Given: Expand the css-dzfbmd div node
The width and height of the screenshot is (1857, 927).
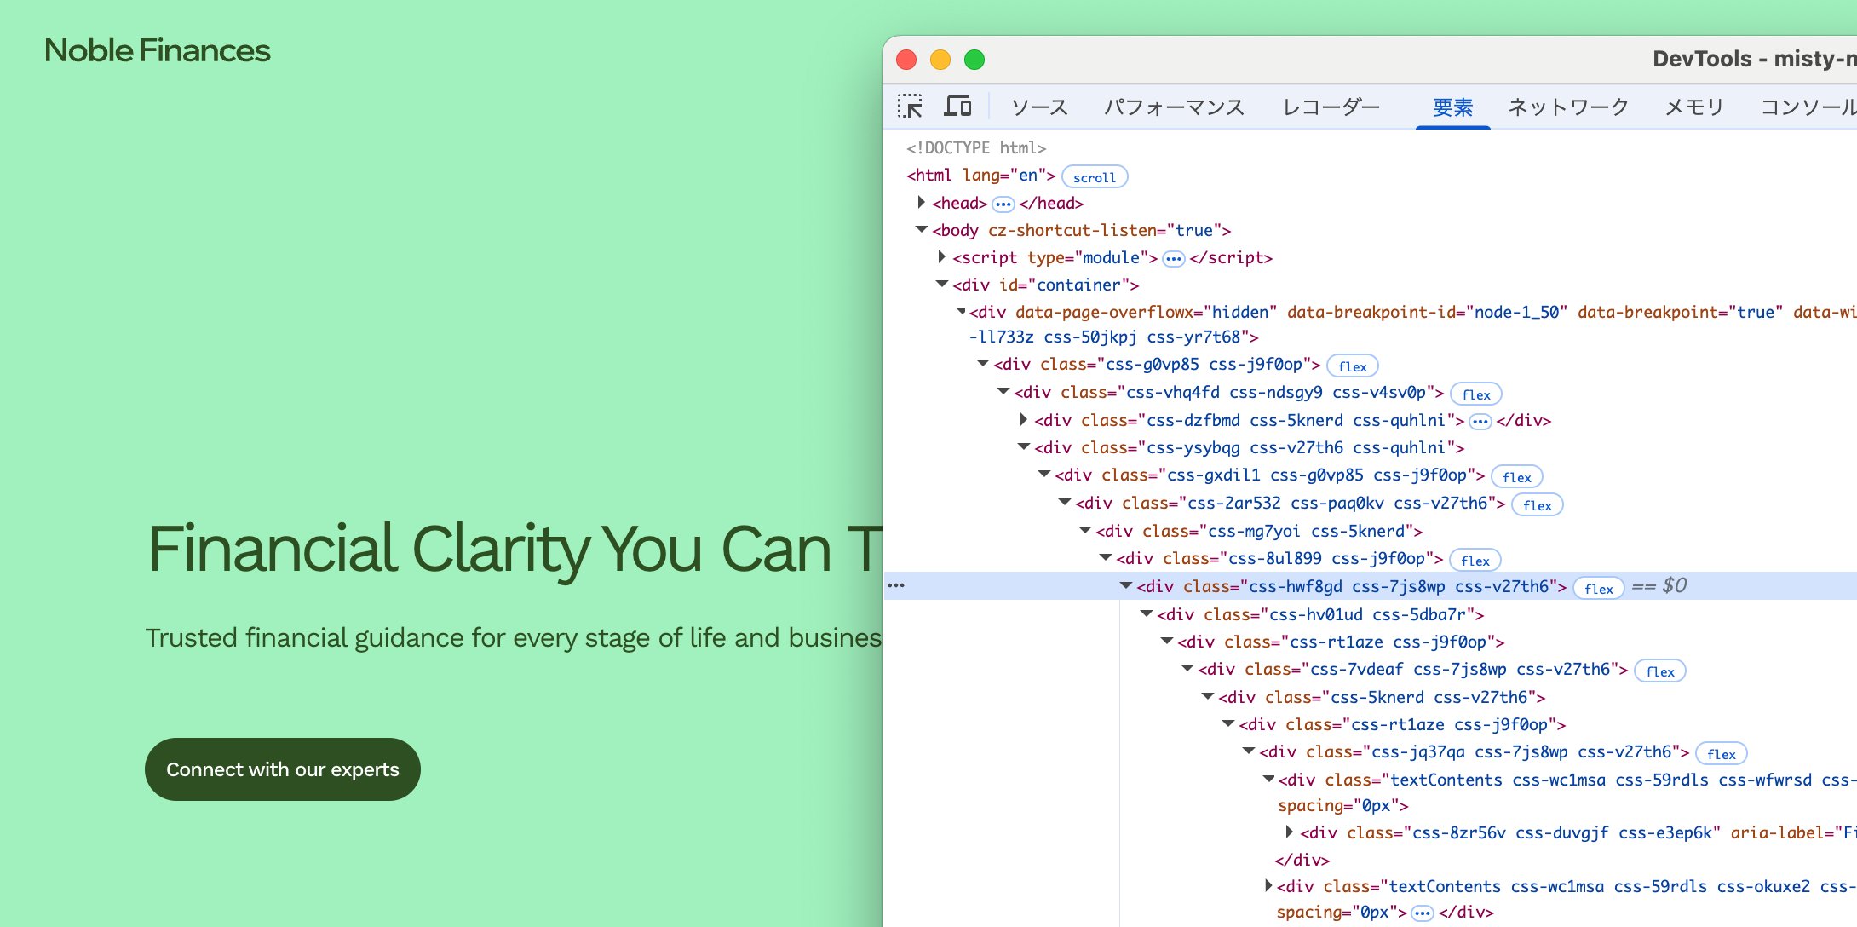Looking at the screenshot, I should coord(1023,420).
